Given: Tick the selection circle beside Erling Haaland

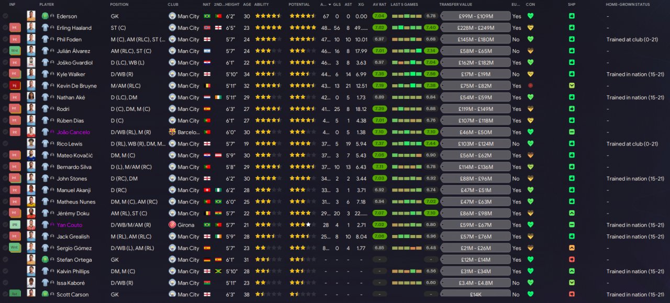Looking at the screenshot, I should [x=5, y=28].
